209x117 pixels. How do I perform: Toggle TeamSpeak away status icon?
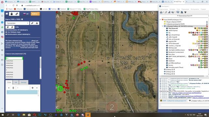pyautogui.click(x=173, y=12)
